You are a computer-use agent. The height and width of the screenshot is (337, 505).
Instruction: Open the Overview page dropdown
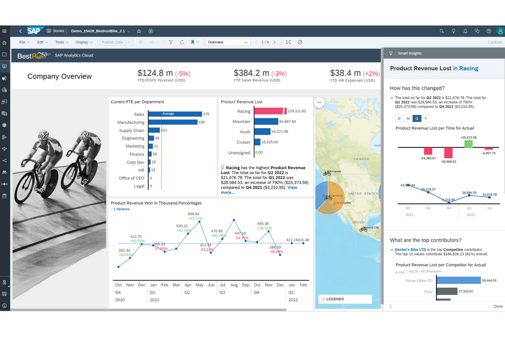228,42
